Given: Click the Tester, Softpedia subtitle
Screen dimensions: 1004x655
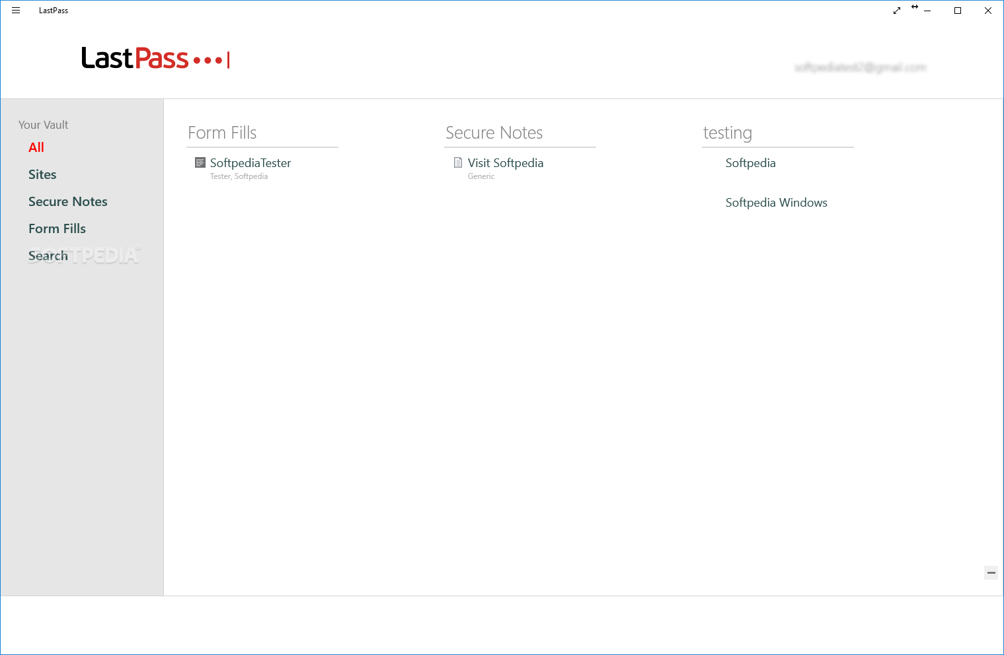Looking at the screenshot, I should (x=239, y=176).
